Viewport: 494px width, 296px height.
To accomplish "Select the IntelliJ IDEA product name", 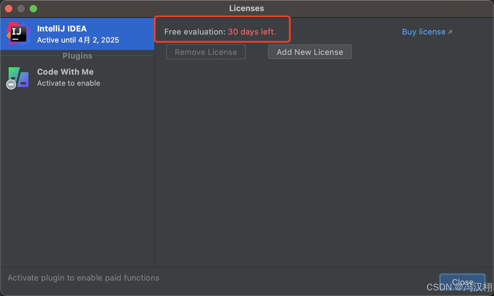I will pos(62,29).
